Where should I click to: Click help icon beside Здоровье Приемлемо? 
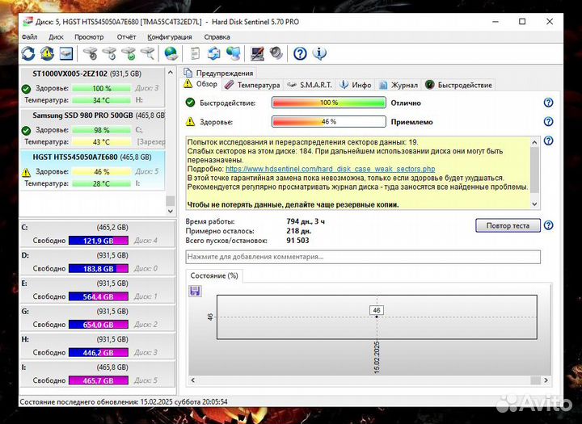point(548,122)
